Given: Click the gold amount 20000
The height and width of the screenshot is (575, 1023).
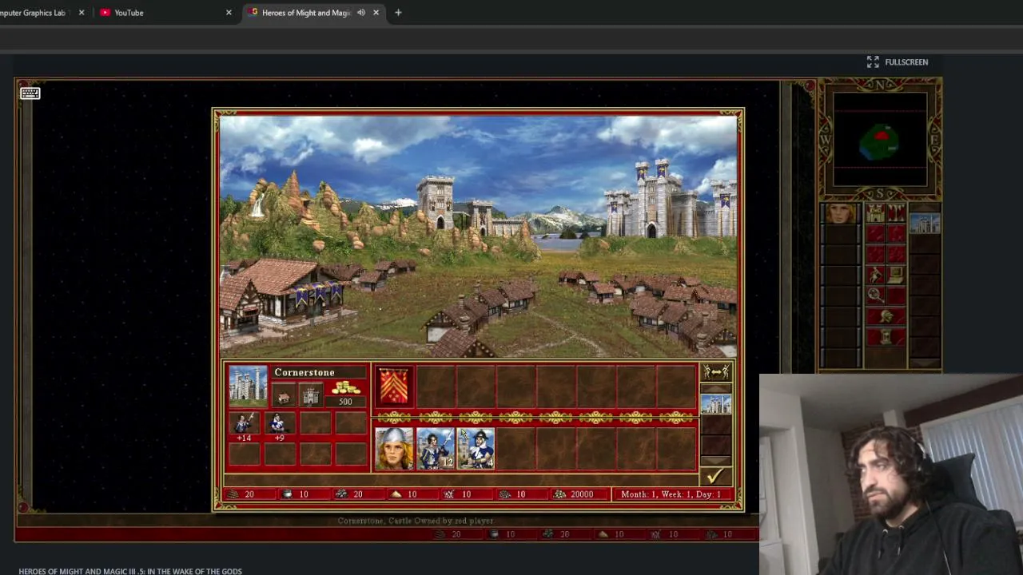Looking at the screenshot, I should pyautogui.click(x=582, y=494).
